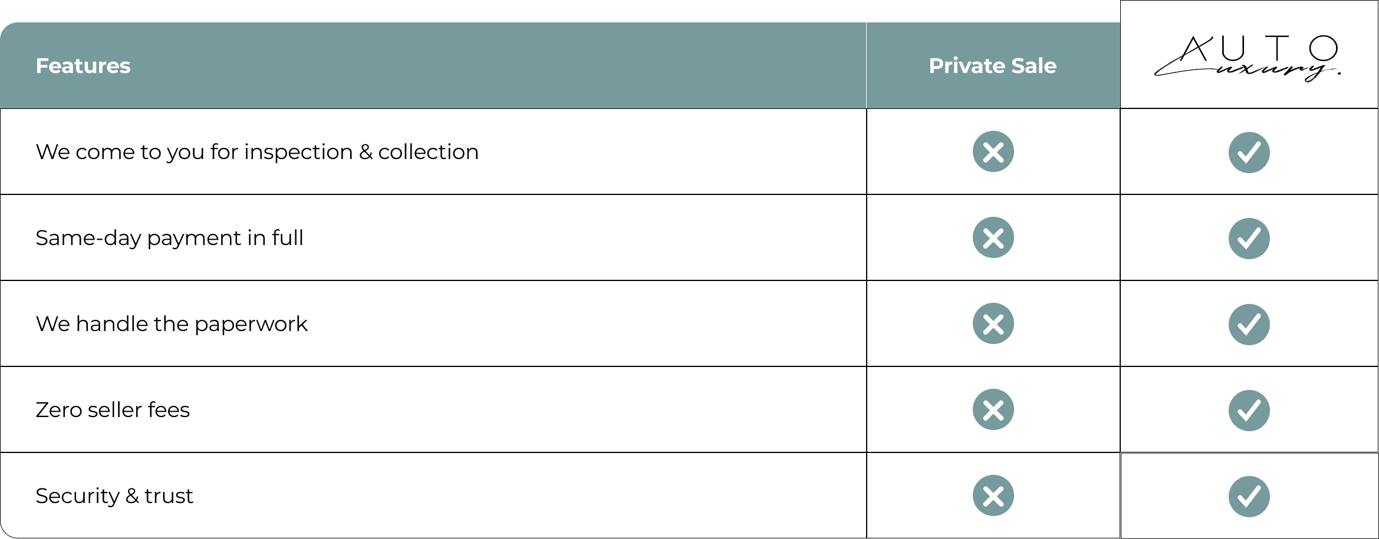Image resolution: width=1379 pixels, height=539 pixels.
Task: Click Private Sale cross for paperwork row
Action: point(993,324)
